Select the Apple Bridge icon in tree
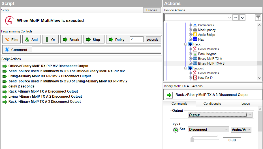 coord(195,35)
